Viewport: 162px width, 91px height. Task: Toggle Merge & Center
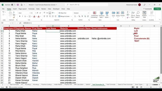pyautogui.click(x=64, y=16)
